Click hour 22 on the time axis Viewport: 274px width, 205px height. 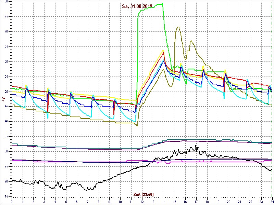251,202
